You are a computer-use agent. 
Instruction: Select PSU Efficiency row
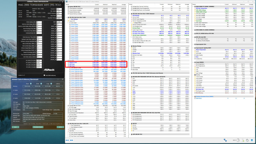coord(223,93)
